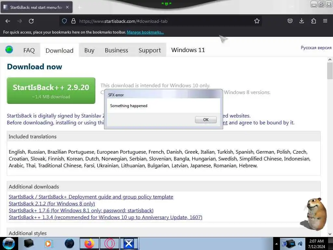
Task: Switch to Firefox on the taskbar
Action: pyautogui.click(x=89, y=243)
